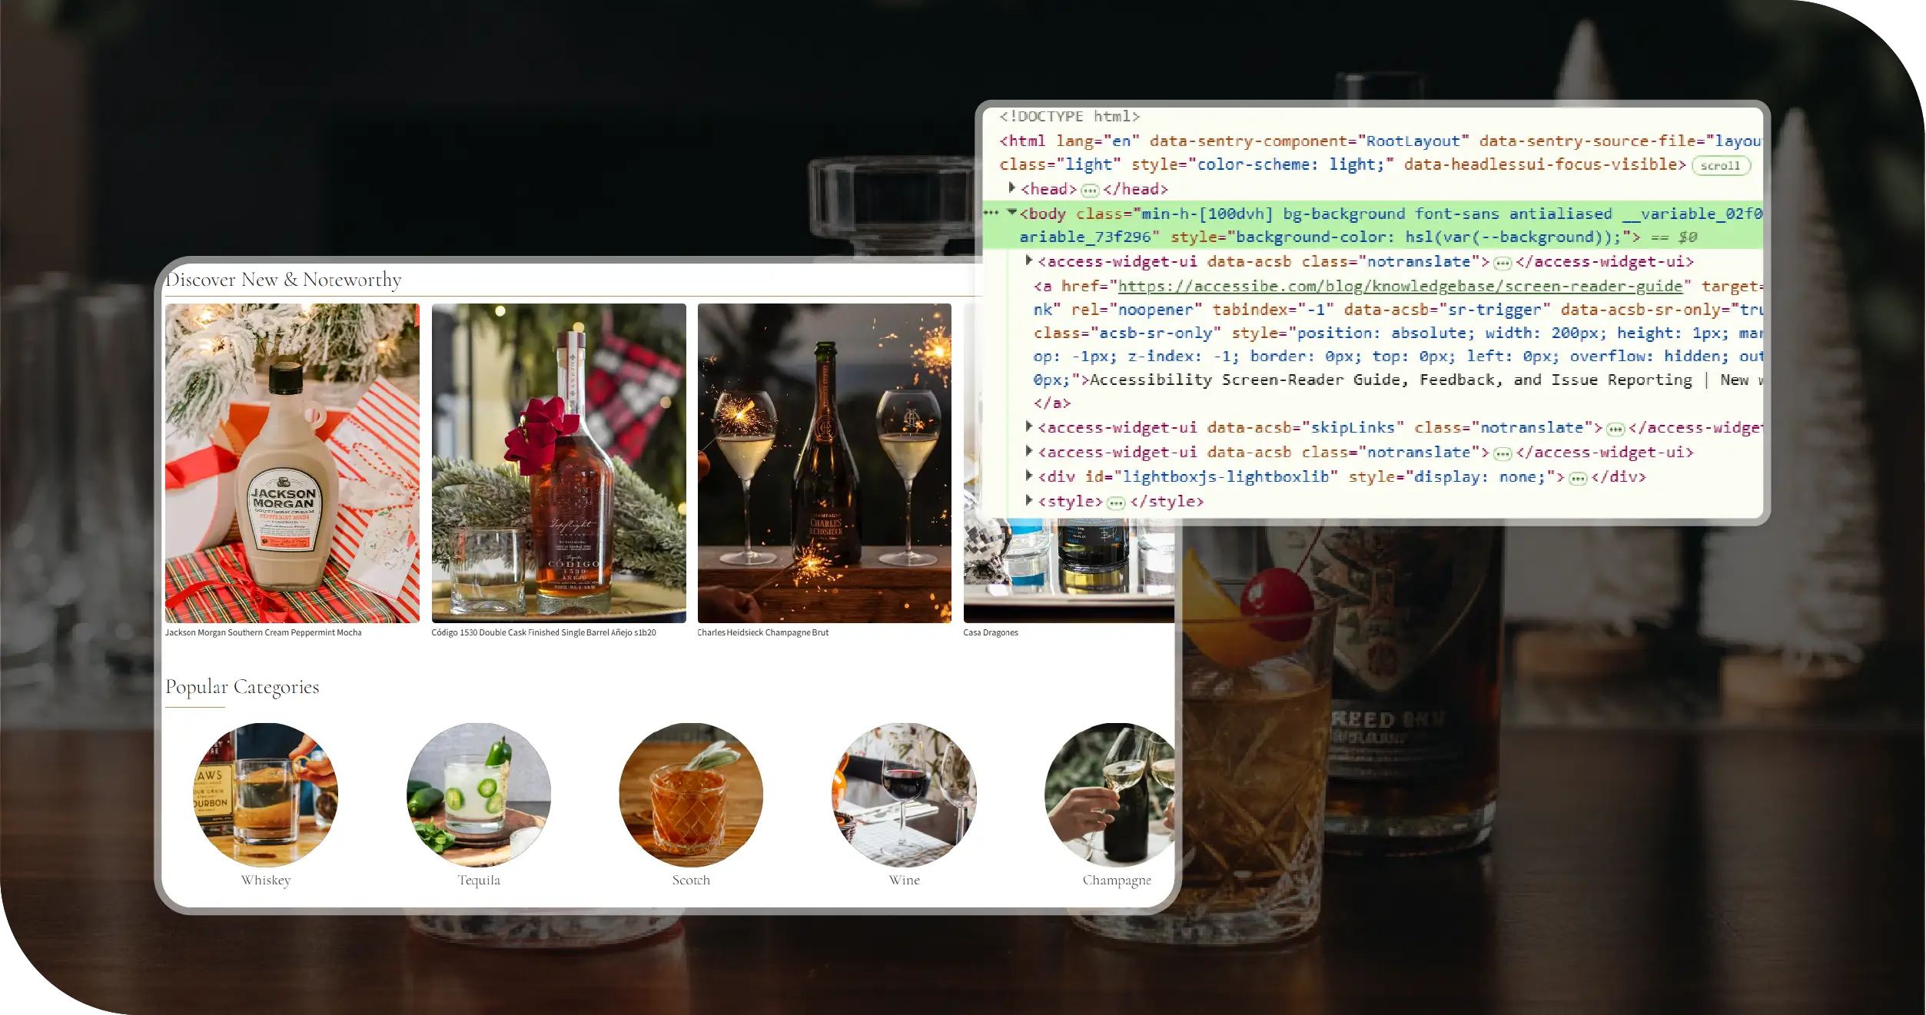Select the Wine category circle
Viewport: 1926px width, 1015px height.
pyautogui.click(x=904, y=794)
